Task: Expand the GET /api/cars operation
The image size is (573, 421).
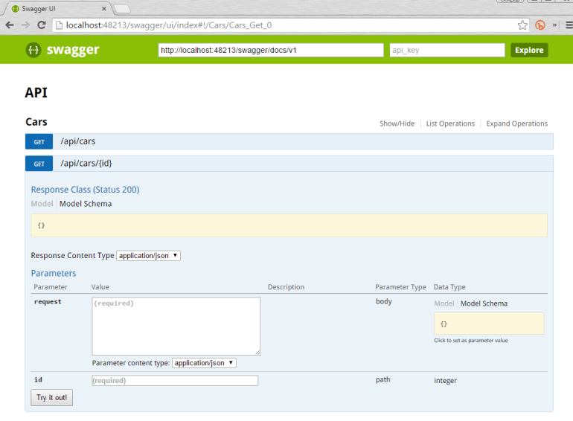Action: pyautogui.click(x=77, y=141)
